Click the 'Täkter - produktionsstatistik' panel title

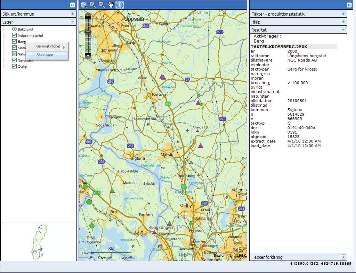tap(278, 14)
